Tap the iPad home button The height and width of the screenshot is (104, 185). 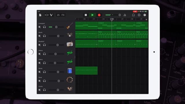coord(31,52)
